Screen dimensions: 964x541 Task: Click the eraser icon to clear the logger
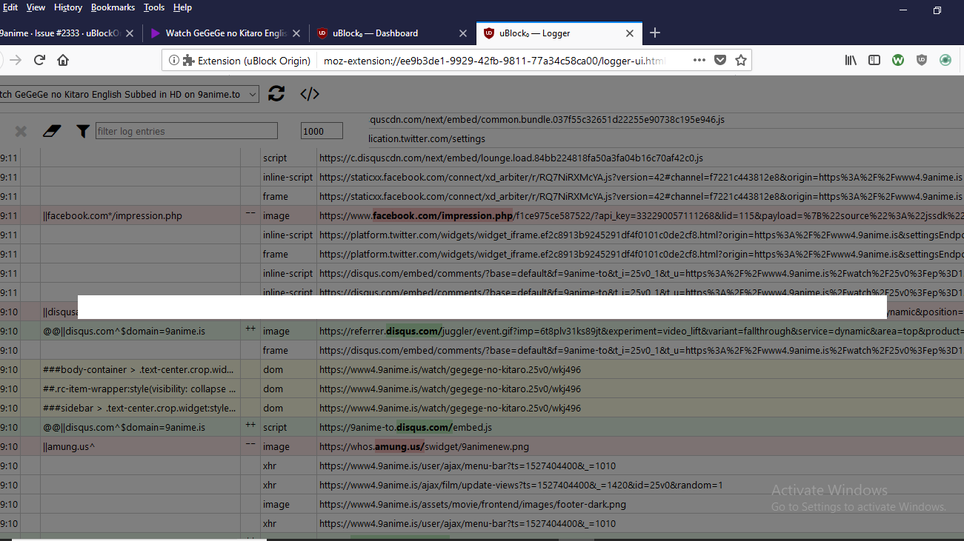(x=51, y=131)
